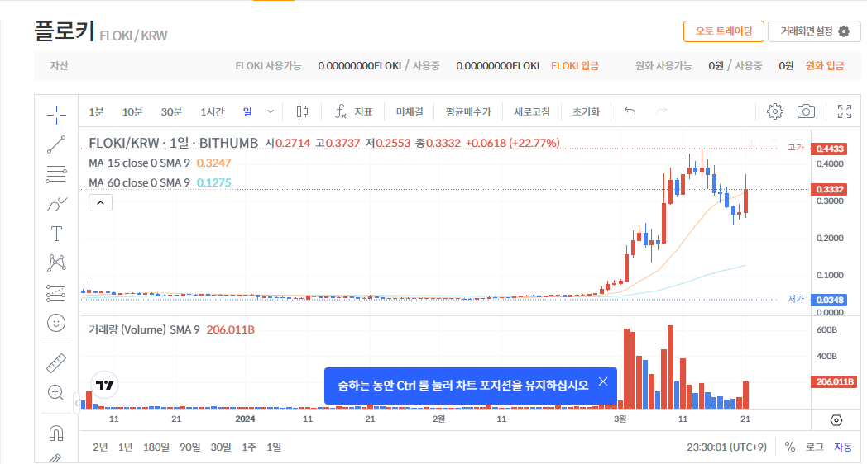Close the Ctrl zoom hint banner

(x=603, y=381)
